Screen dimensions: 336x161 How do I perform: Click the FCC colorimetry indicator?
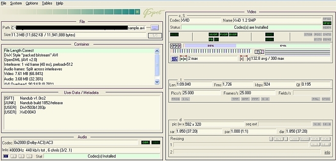click(x=317, y=35)
